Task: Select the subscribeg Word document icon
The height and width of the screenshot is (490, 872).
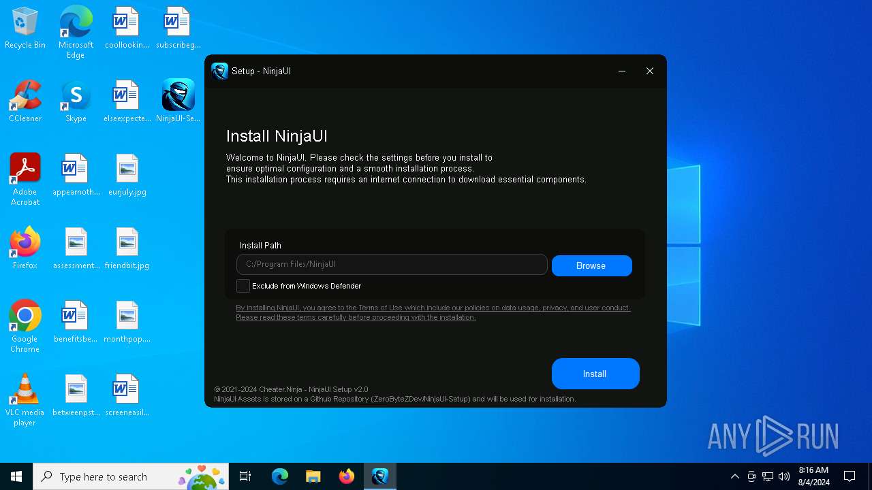Action: [178, 29]
